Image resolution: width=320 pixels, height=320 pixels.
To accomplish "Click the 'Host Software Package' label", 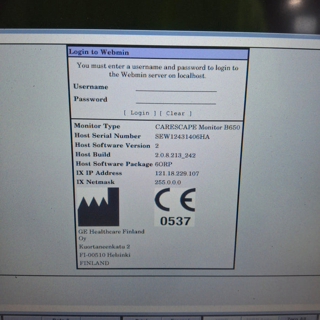I will (114, 164).
